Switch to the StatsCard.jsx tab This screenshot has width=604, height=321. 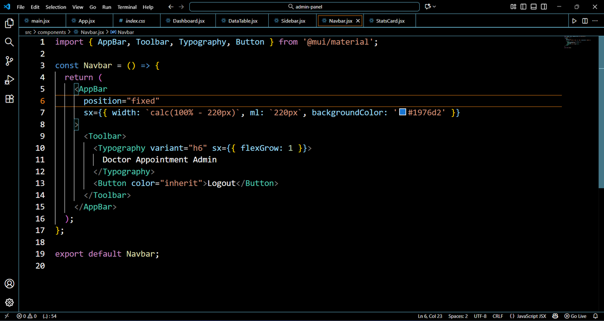pyautogui.click(x=390, y=21)
